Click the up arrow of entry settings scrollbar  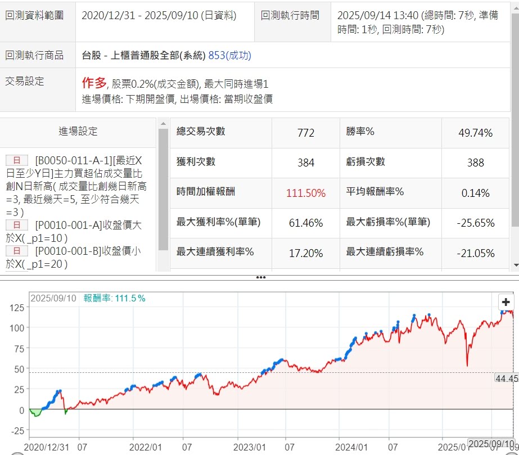click(x=163, y=123)
